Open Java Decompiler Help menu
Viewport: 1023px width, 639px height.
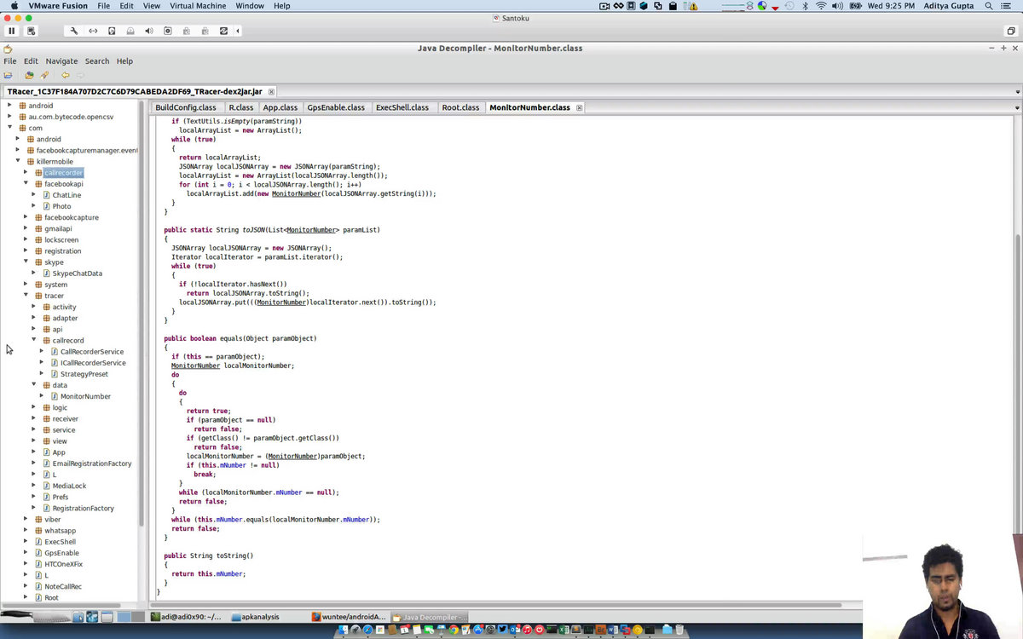124,61
